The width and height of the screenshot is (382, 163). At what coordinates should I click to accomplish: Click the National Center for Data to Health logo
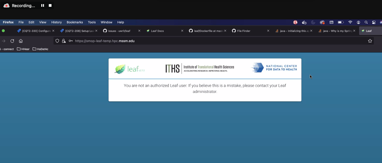point(274,67)
